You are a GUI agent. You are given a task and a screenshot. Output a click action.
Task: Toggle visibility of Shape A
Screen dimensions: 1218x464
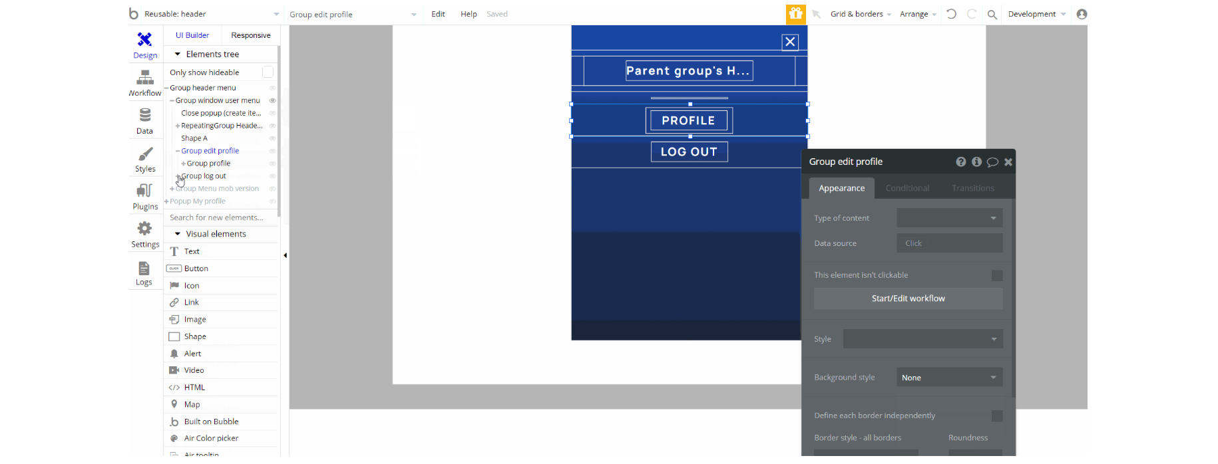point(272,138)
